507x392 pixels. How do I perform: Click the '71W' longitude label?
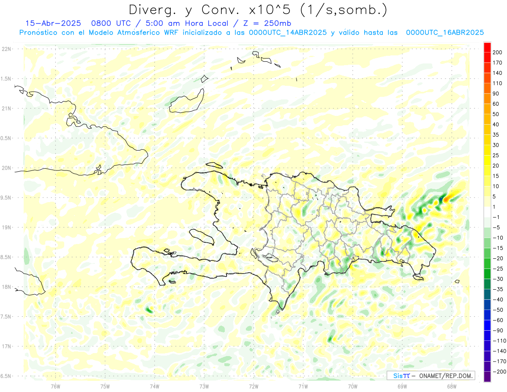[x=303, y=386]
